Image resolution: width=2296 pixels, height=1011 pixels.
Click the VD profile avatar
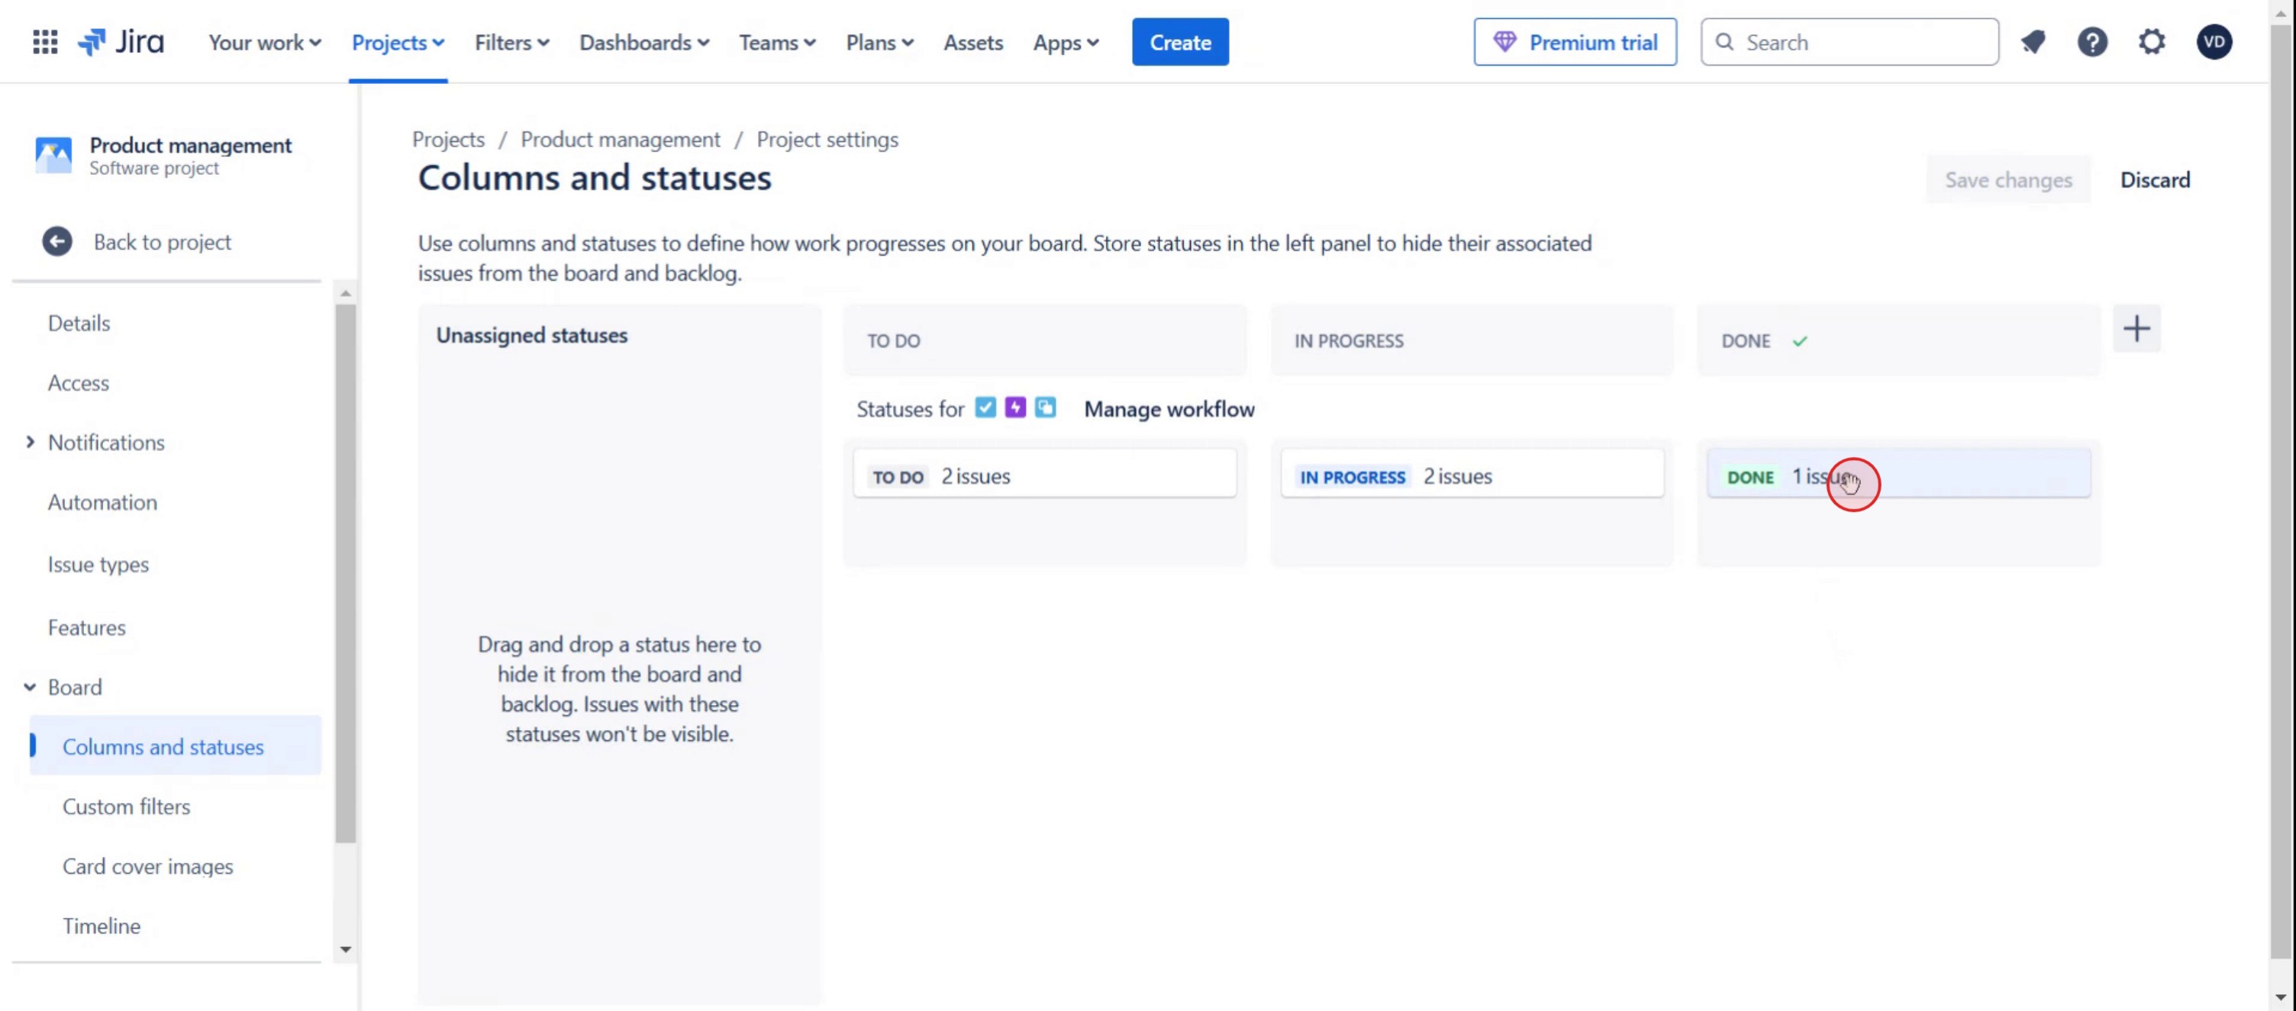pyautogui.click(x=2214, y=42)
